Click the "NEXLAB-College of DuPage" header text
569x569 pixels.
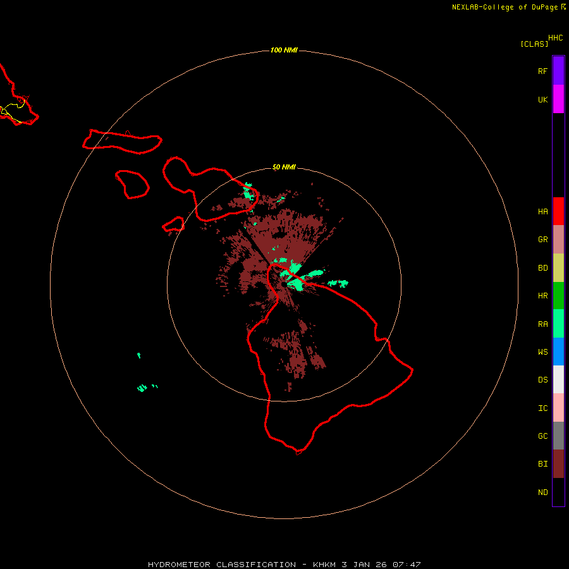coord(505,7)
